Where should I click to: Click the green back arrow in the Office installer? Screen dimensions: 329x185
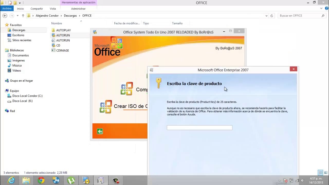[x=100, y=131]
